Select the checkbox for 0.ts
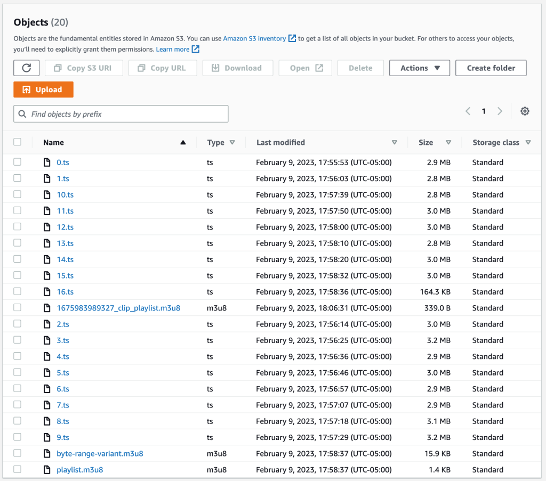Screen dimensions: 546x481 pos(18,162)
